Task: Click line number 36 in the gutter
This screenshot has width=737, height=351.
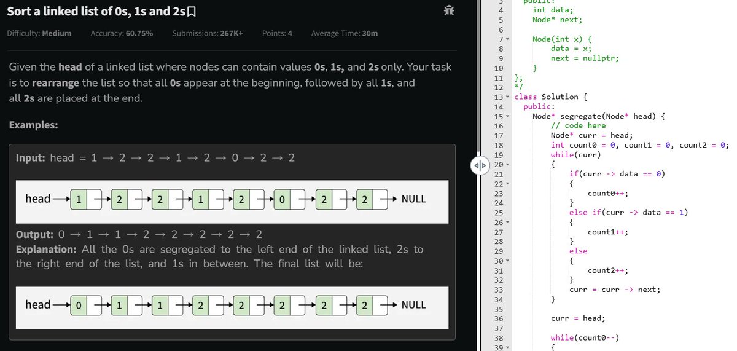Action: [499, 318]
